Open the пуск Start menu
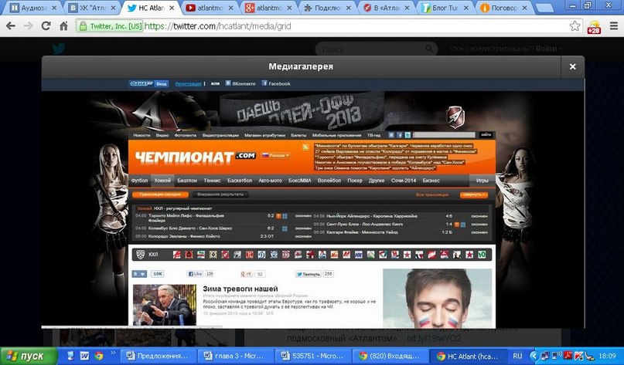Image resolution: width=624 pixels, height=365 pixels. coord(29,356)
